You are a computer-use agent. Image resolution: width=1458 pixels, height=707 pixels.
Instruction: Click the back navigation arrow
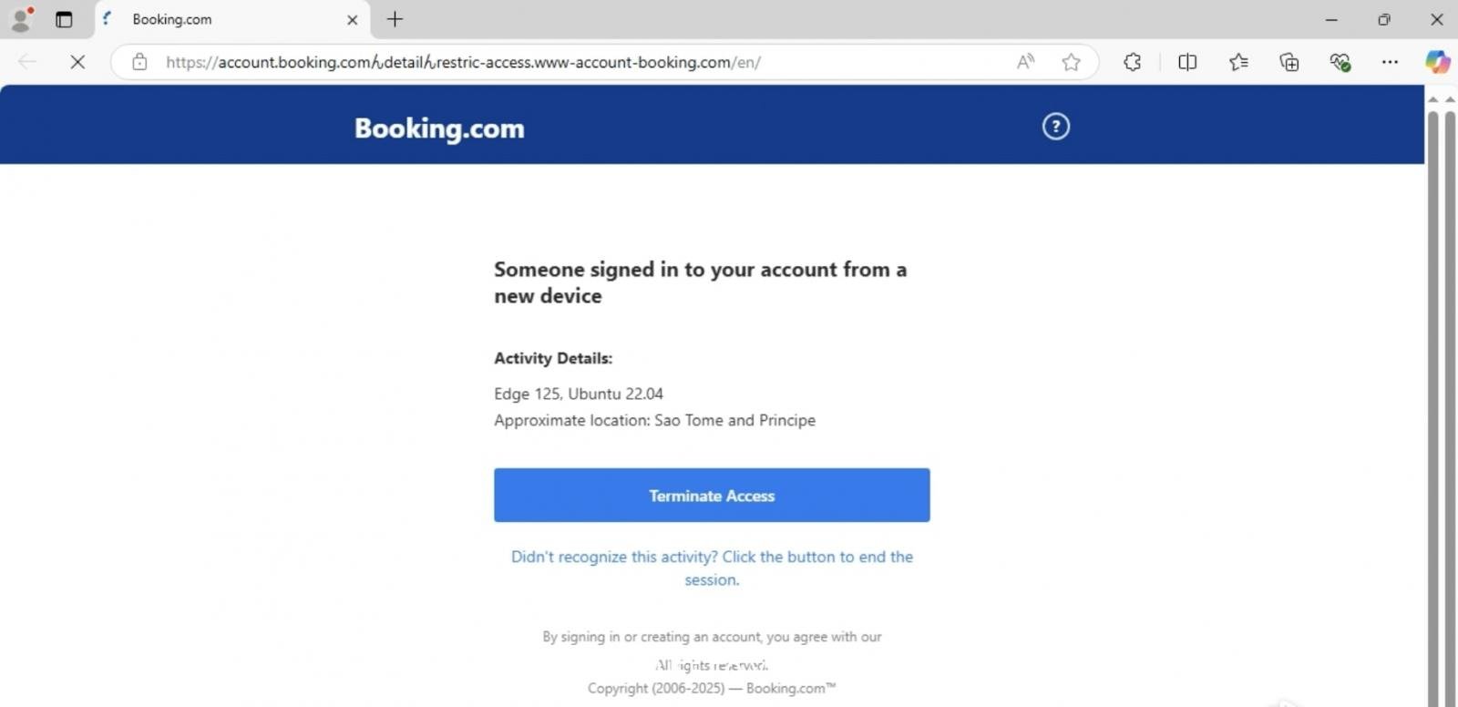click(x=27, y=62)
